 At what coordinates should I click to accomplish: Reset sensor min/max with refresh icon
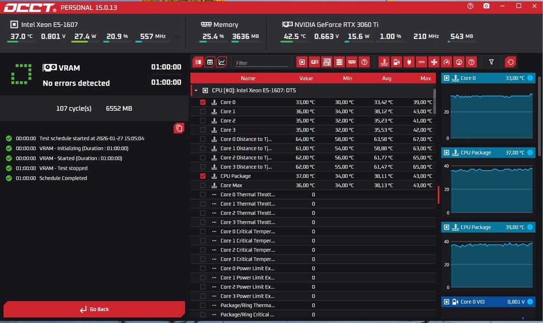[x=510, y=62]
